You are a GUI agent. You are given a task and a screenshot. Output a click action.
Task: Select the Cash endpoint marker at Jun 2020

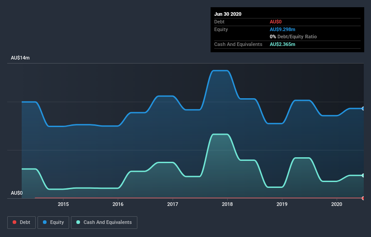click(x=363, y=175)
